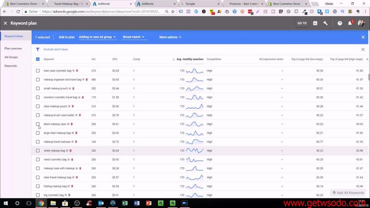
Task: Switch to Products – Best Cosmetics tab
Action: (243, 4)
